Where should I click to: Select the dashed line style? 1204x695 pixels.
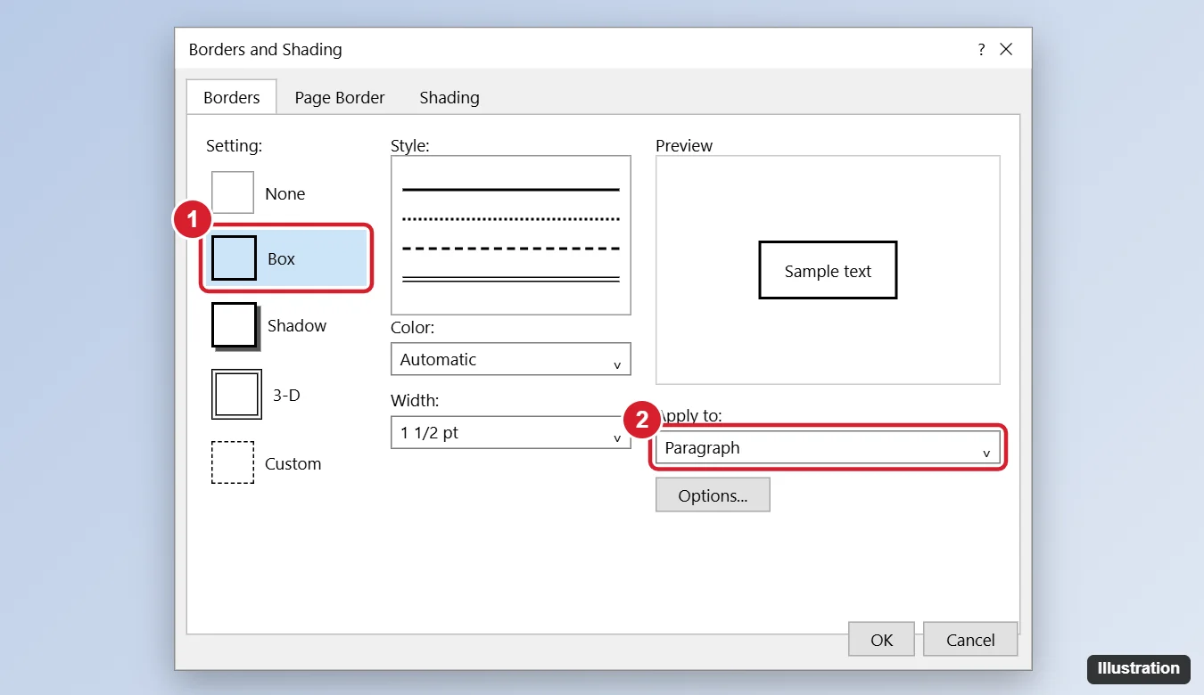pos(511,249)
